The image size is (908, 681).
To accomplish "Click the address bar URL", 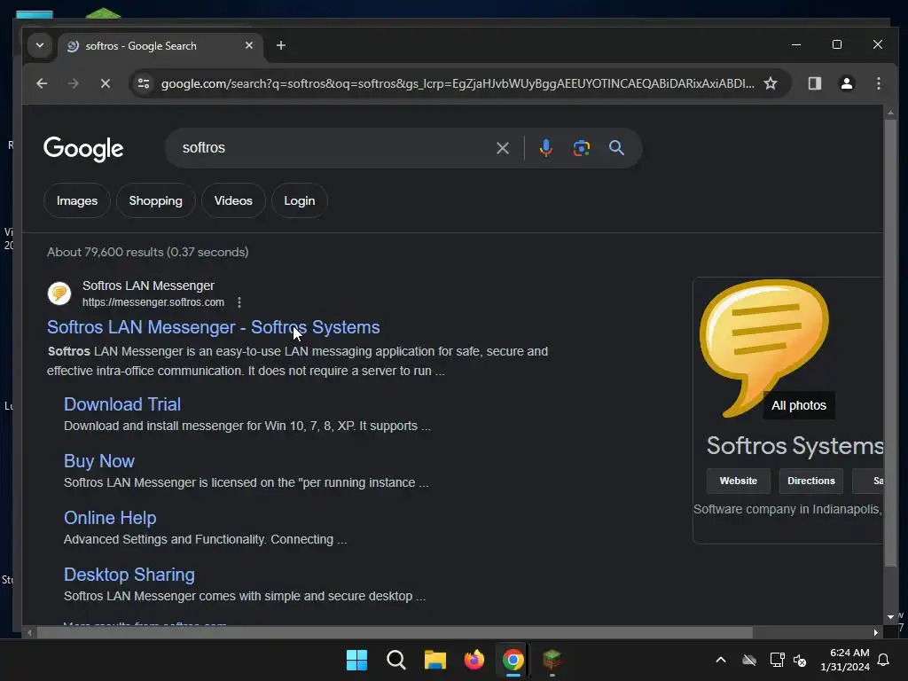I will click(458, 83).
